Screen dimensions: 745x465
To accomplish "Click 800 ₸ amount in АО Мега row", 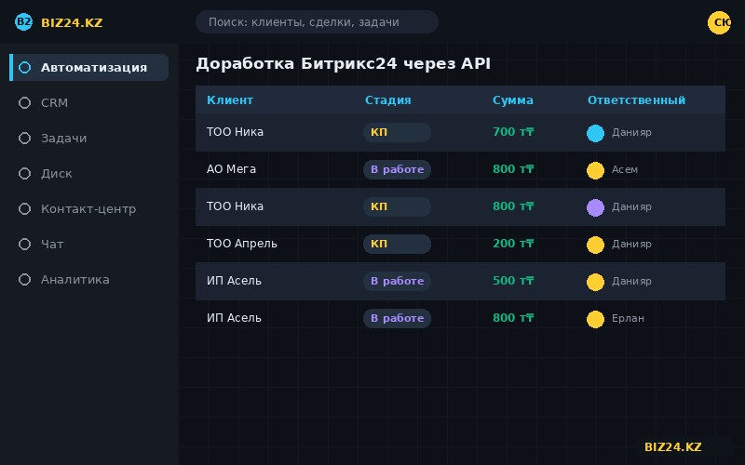I will [513, 169].
